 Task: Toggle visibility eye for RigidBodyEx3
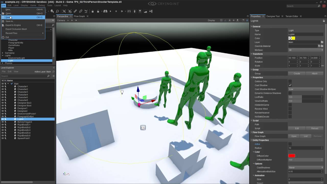coord(3,130)
